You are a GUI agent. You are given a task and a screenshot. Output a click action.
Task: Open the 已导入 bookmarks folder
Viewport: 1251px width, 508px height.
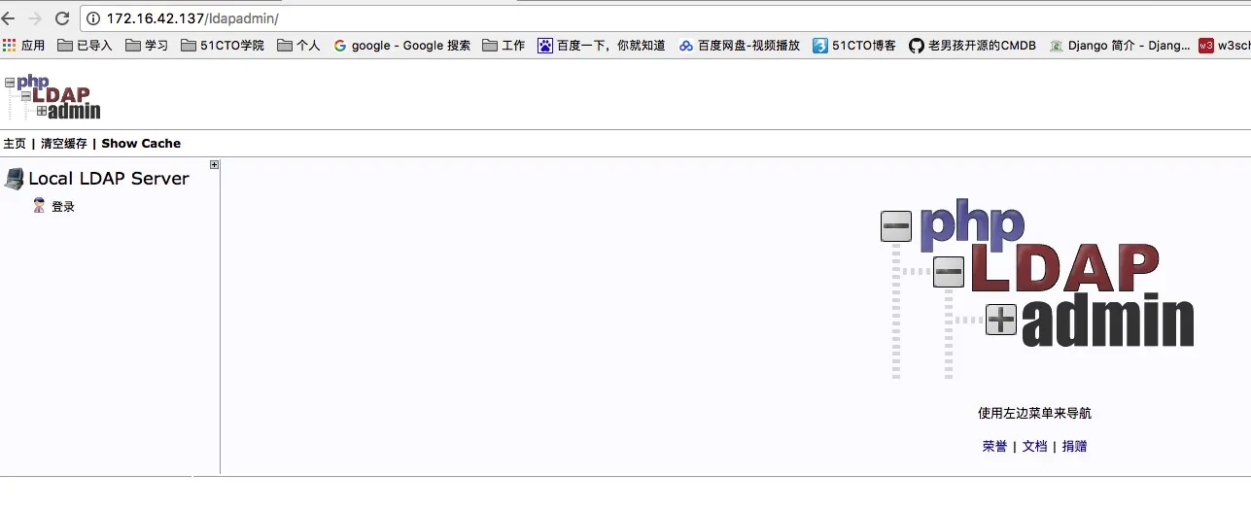tap(86, 46)
